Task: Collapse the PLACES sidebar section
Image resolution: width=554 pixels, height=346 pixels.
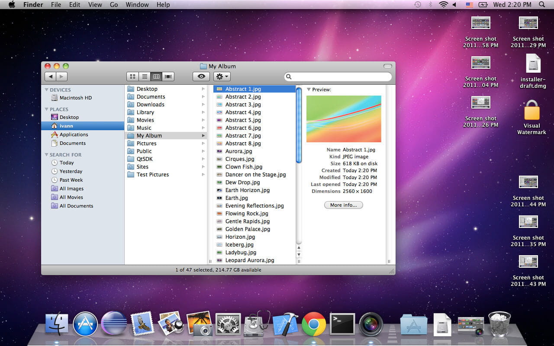Action: 47,109
